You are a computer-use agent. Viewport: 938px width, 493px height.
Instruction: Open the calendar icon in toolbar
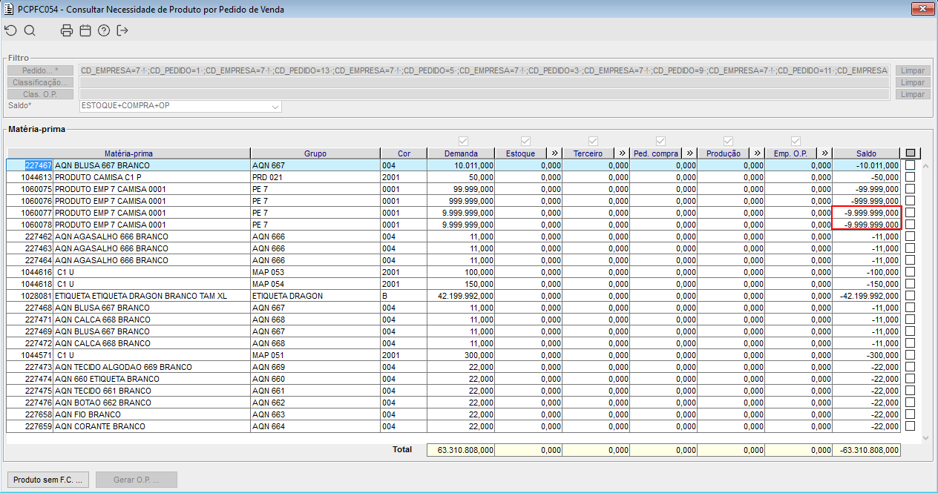(85, 30)
